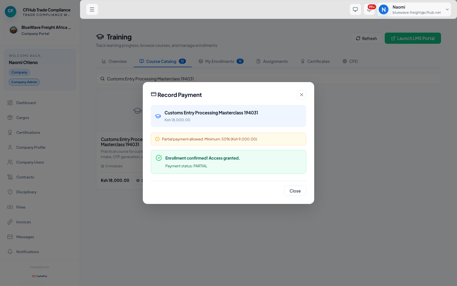
Task: Open the Company Users section
Action: pyautogui.click(x=30, y=162)
